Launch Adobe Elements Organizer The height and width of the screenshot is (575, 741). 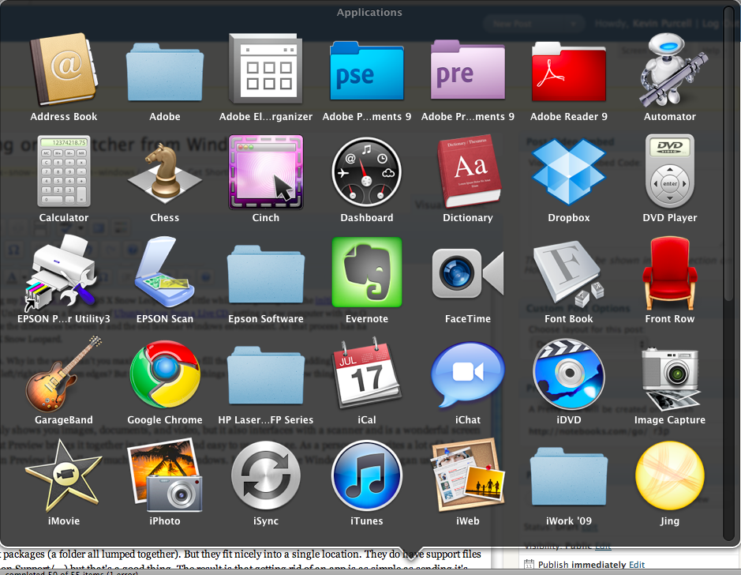pyautogui.click(x=266, y=69)
